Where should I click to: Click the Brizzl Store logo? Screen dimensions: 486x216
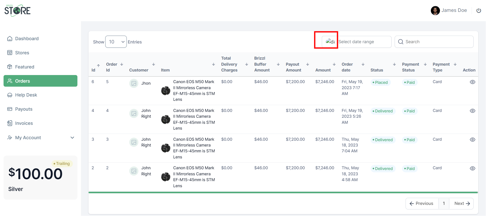click(x=17, y=11)
